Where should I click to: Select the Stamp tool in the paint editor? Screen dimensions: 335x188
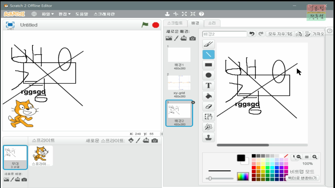pyautogui.click(x=208, y=137)
